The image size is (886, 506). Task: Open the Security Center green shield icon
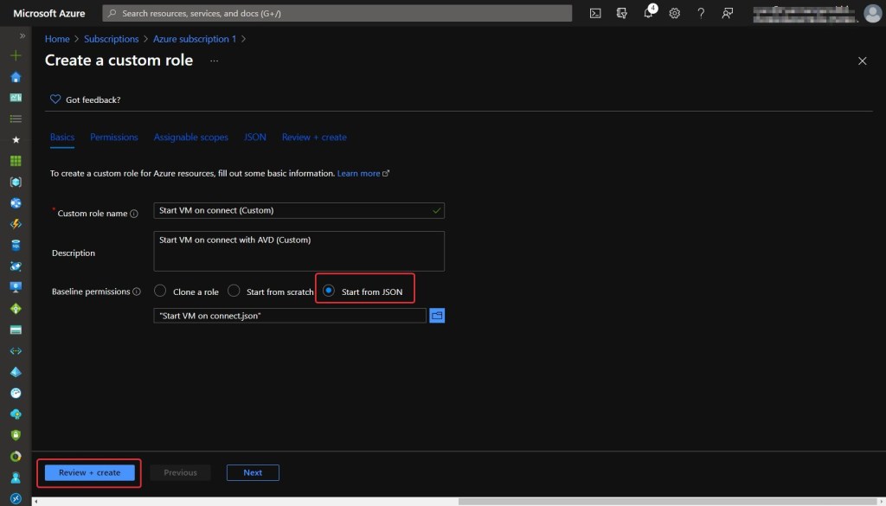tap(16, 435)
